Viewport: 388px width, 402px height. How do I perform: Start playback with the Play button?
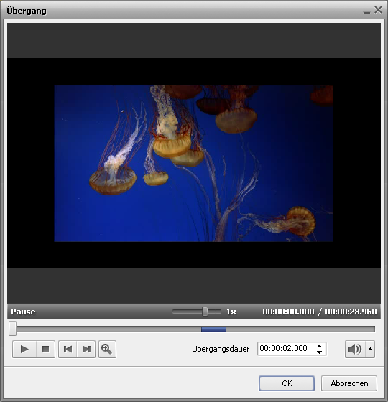click(24, 349)
